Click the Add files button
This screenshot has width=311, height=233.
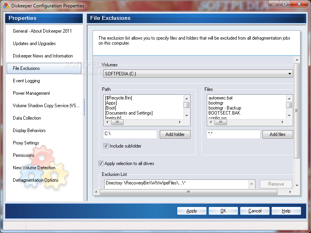click(x=278, y=134)
